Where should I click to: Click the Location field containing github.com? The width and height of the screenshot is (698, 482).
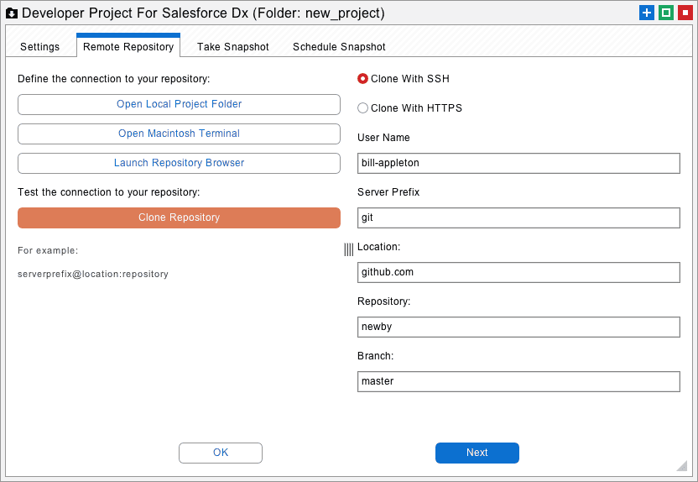coord(518,272)
